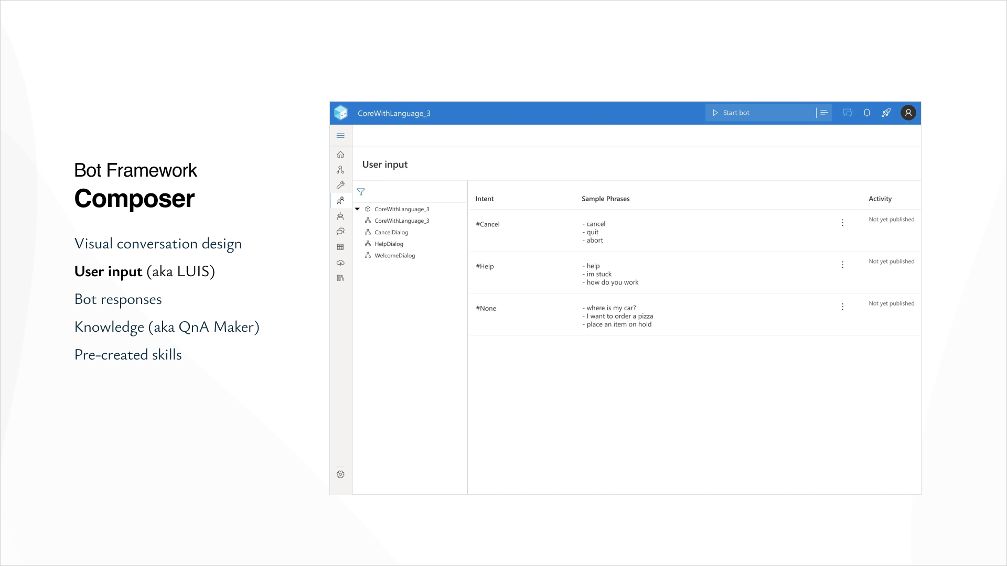1007x566 pixels.
Task: Open the Create dialog-flow icon in sidebar
Action: [x=340, y=170]
